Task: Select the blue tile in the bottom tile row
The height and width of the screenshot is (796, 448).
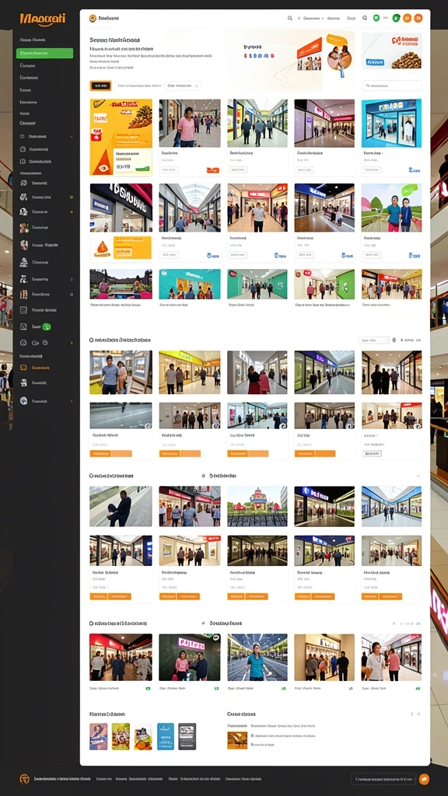Action: pos(166,736)
